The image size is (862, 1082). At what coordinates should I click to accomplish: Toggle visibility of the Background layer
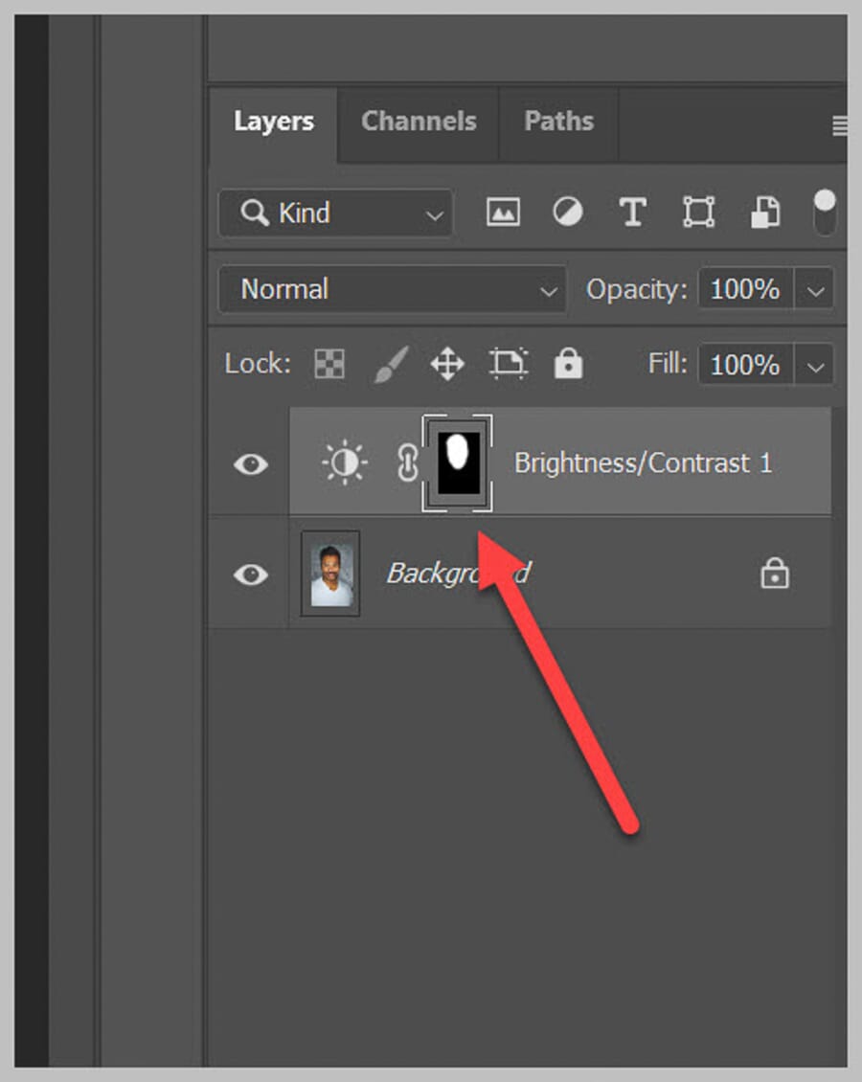[250, 575]
